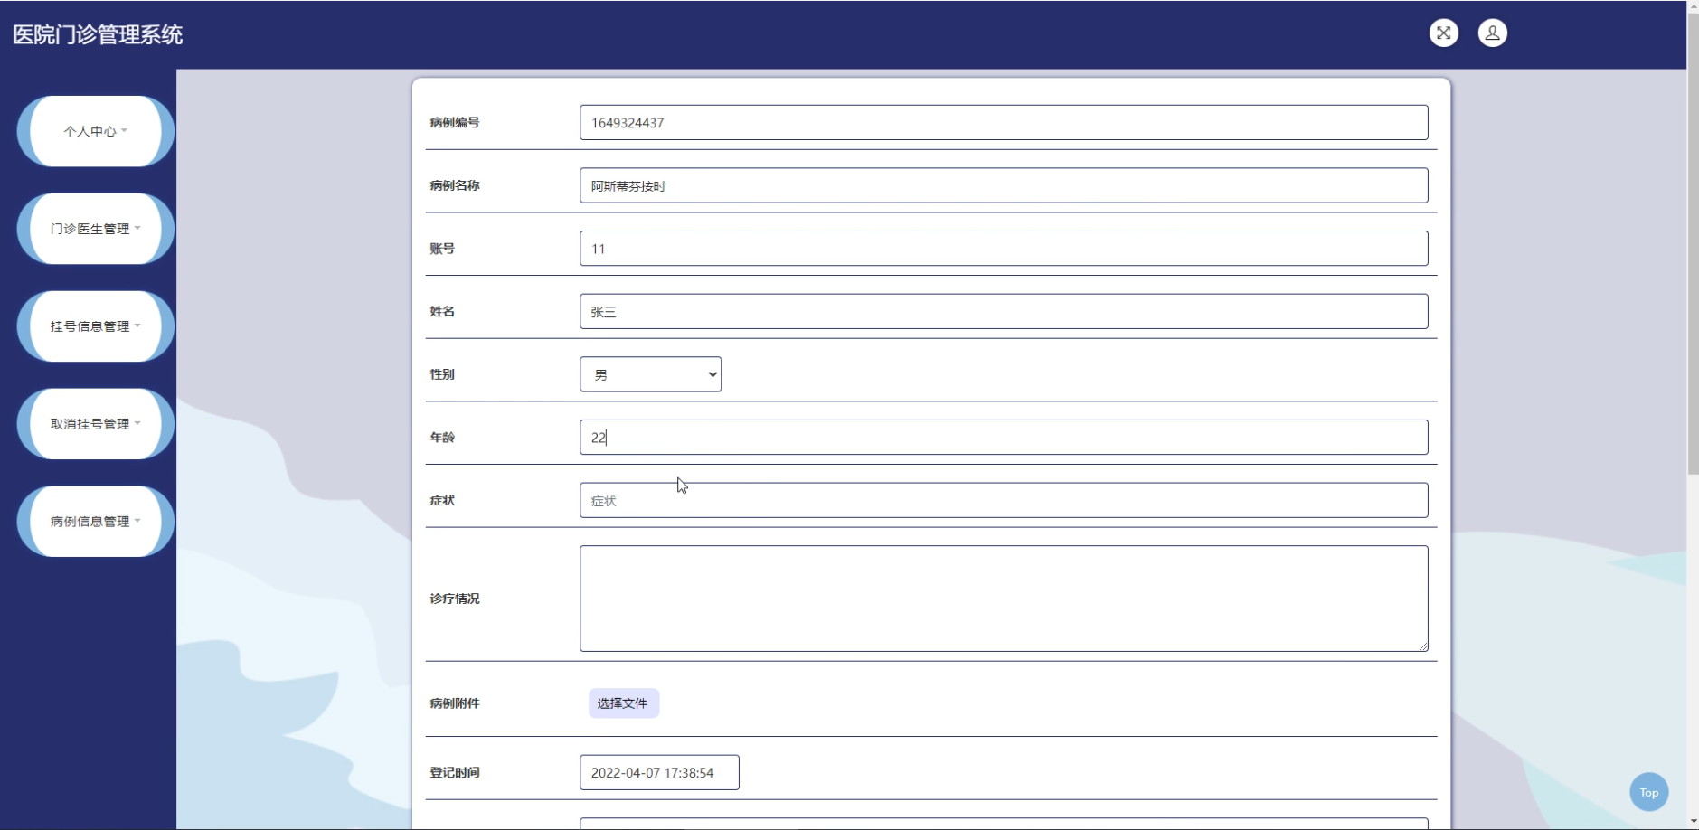Open the 取消挂号管理 sidebar menu
The width and height of the screenshot is (1699, 830).
[96, 424]
